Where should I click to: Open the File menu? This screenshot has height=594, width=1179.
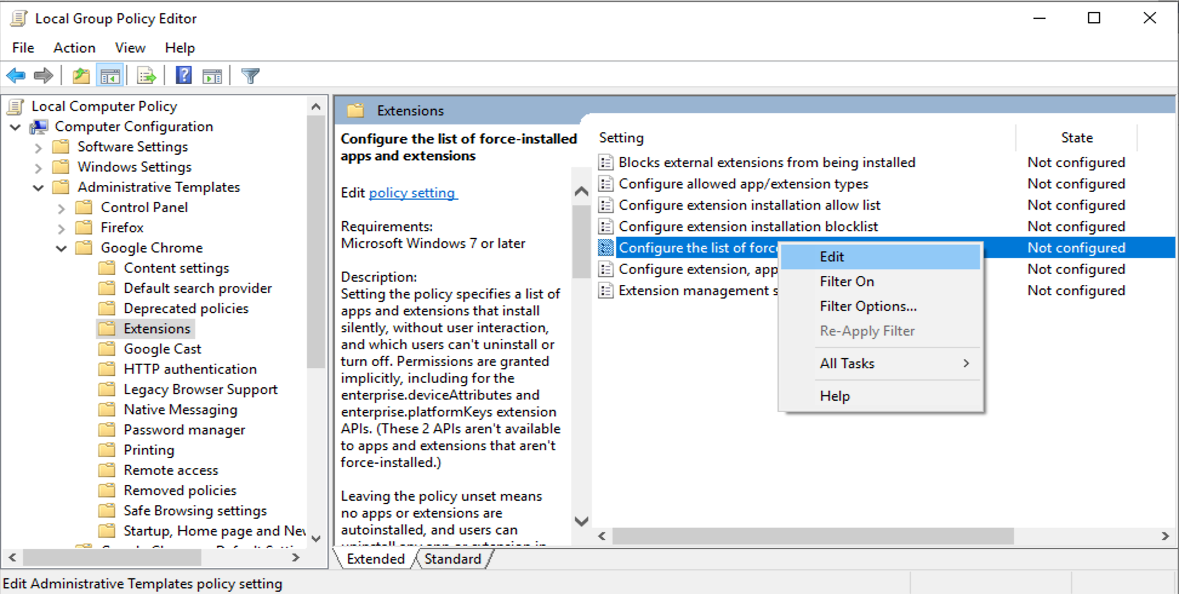tap(23, 48)
